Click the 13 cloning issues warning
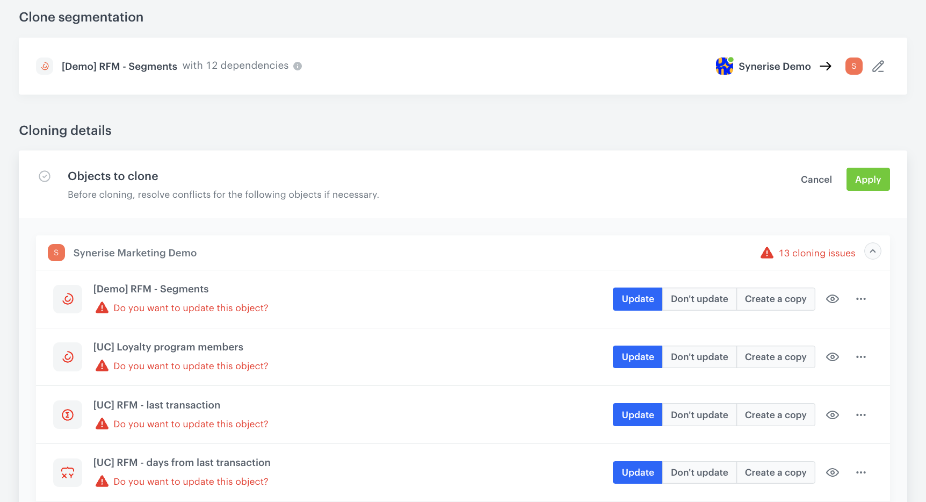Image resolution: width=926 pixels, height=502 pixels. 808,253
